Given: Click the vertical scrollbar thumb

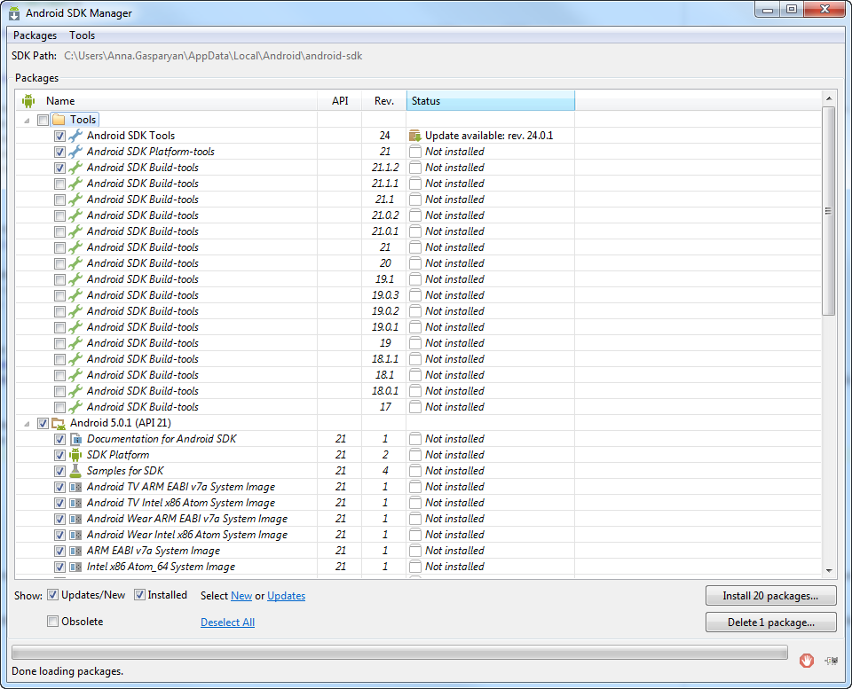Looking at the screenshot, I should pos(828,211).
